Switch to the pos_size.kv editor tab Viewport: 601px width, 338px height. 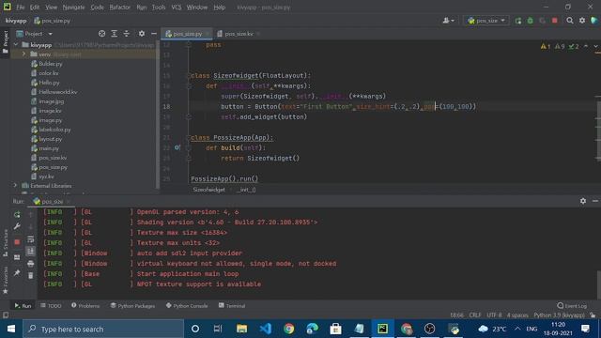tap(239, 34)
